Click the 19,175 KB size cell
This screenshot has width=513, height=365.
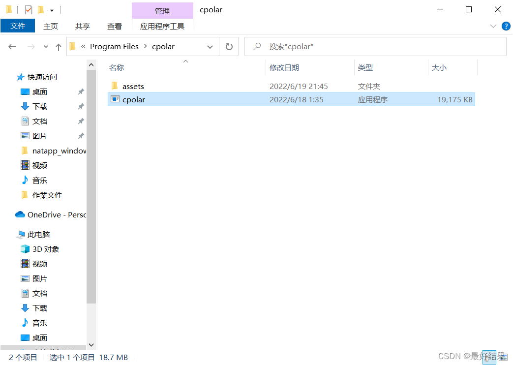coord(455,99)
